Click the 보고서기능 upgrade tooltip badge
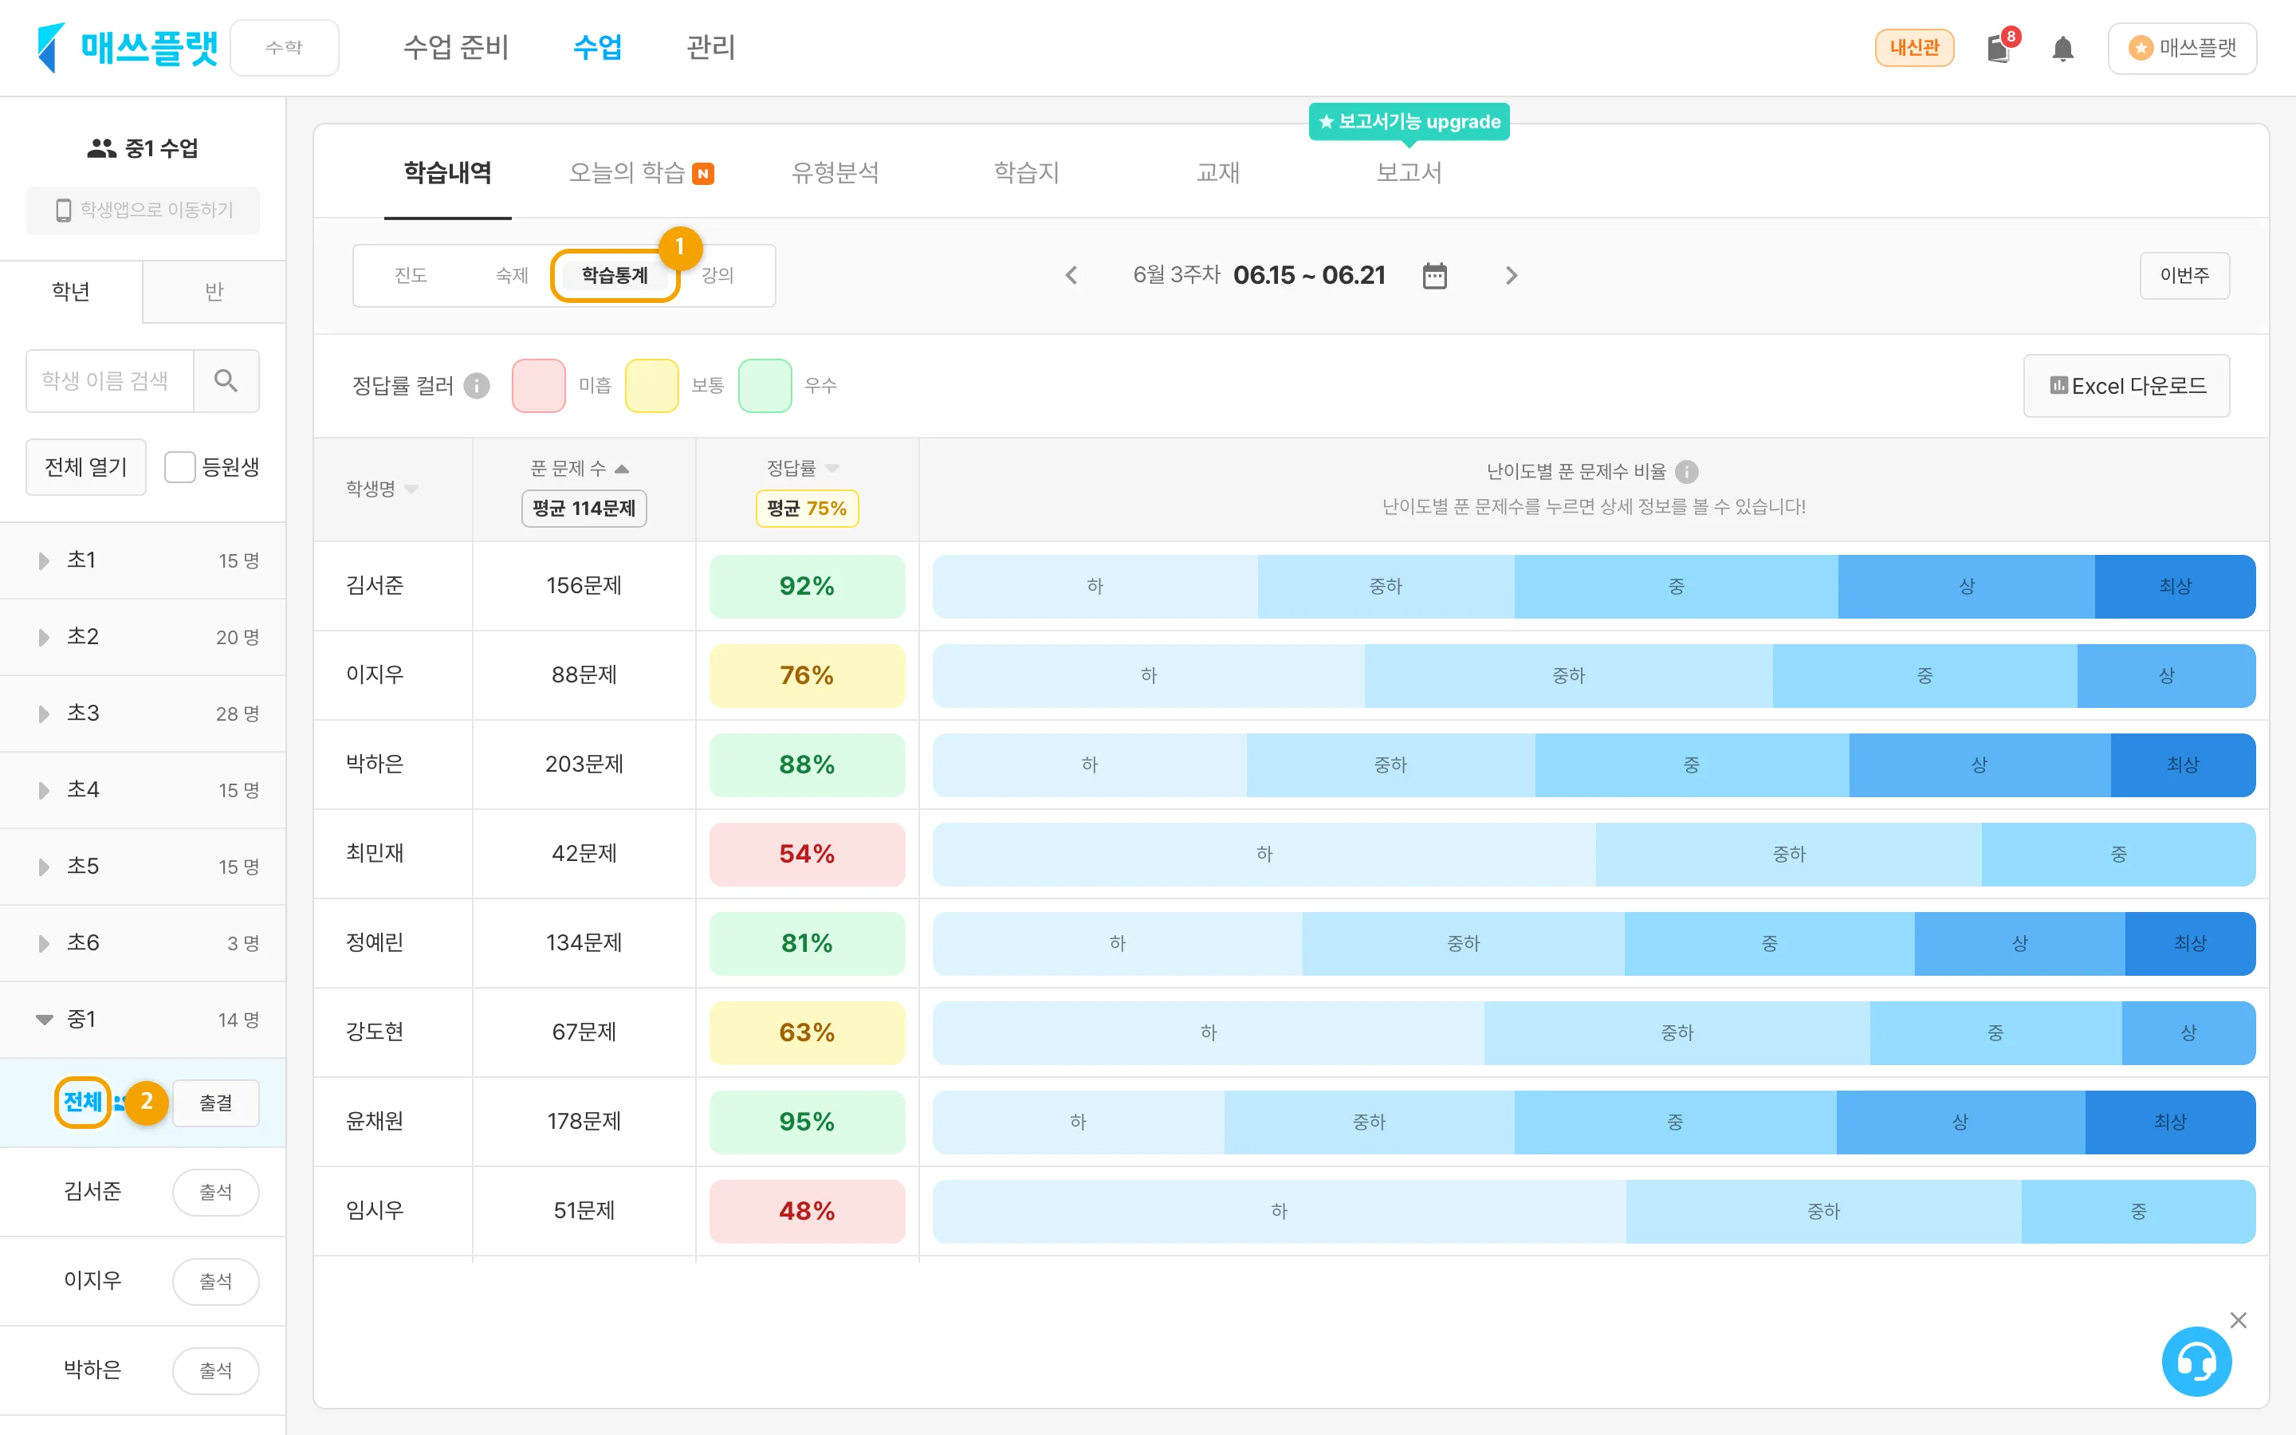Image resolution: width=2296 pixels, height=1435 pixels. click(x=1409, y=121)
